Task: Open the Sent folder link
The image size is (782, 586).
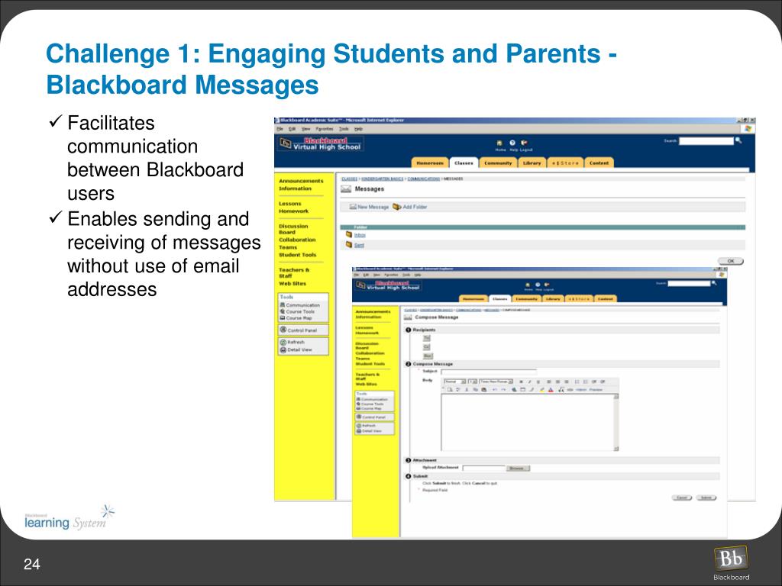Action: tap(359, 245)
